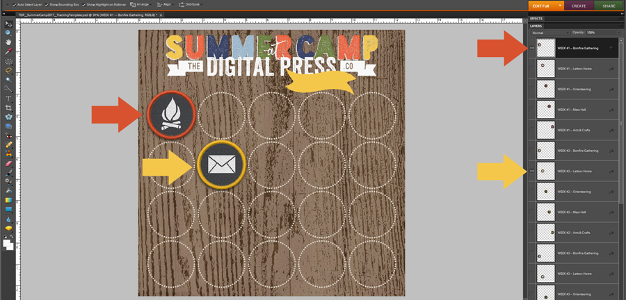Select the WEEK #2 Orienteering layer
This screenshot has height=300, width=626.
coord(573,192)
